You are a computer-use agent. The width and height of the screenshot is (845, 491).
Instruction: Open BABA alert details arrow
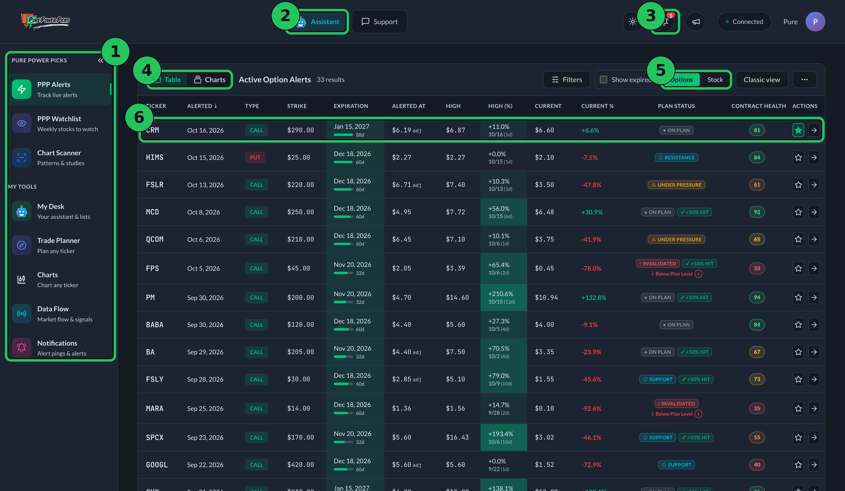coord(814,325)
